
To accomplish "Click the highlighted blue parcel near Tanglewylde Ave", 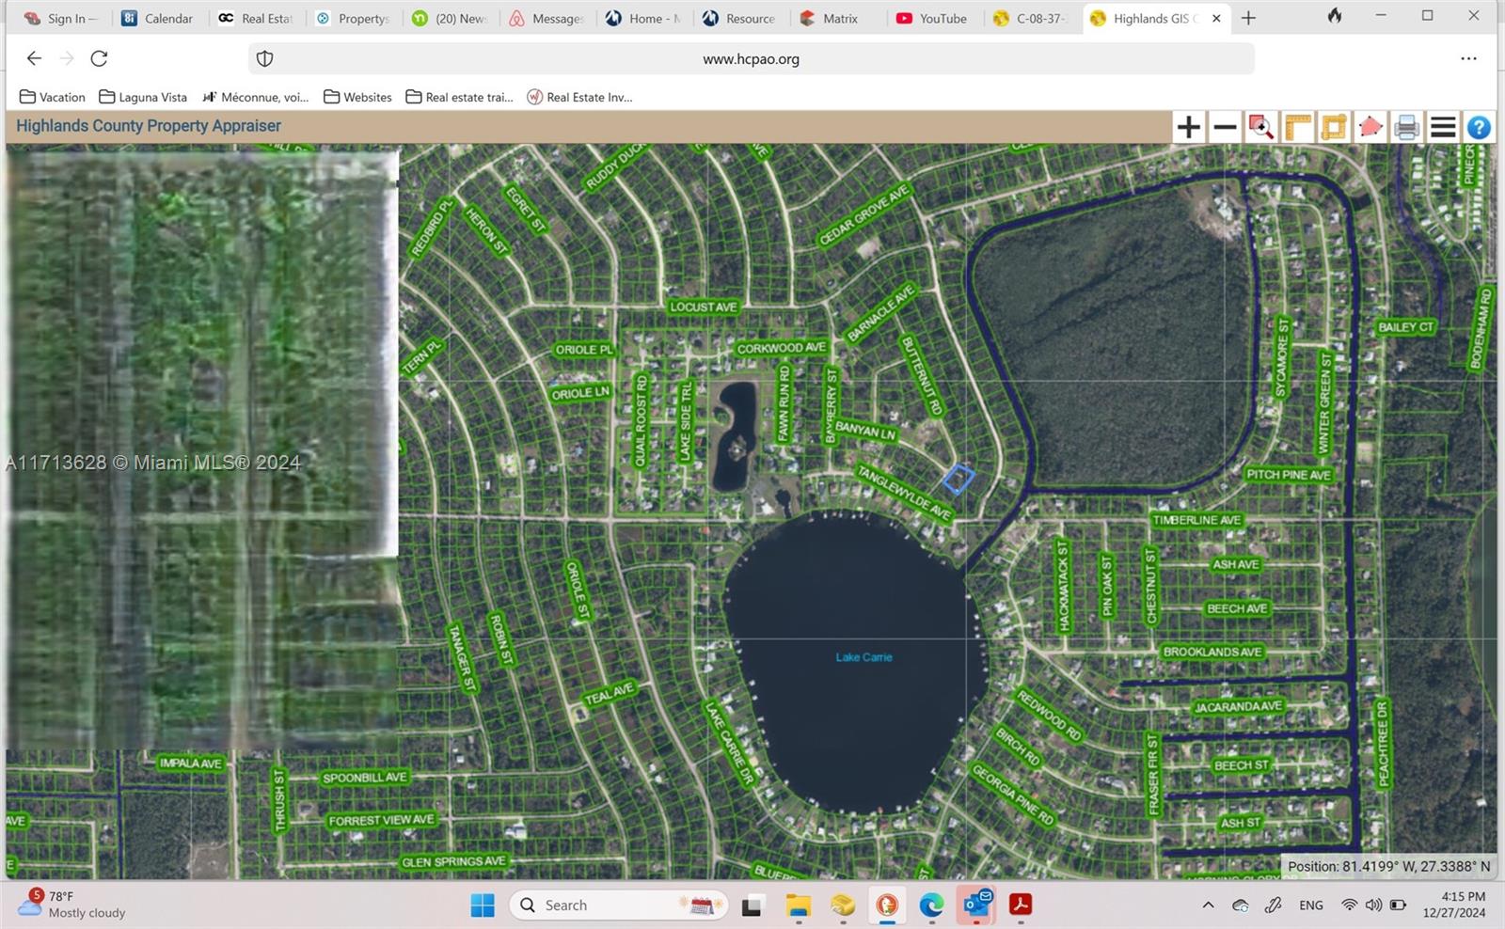I will [960, 479].
